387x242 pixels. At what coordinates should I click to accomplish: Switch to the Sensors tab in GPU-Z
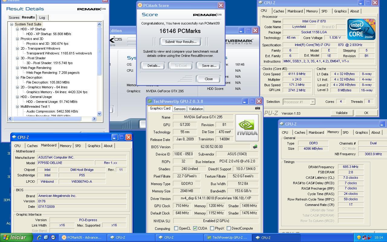[179, 109]
